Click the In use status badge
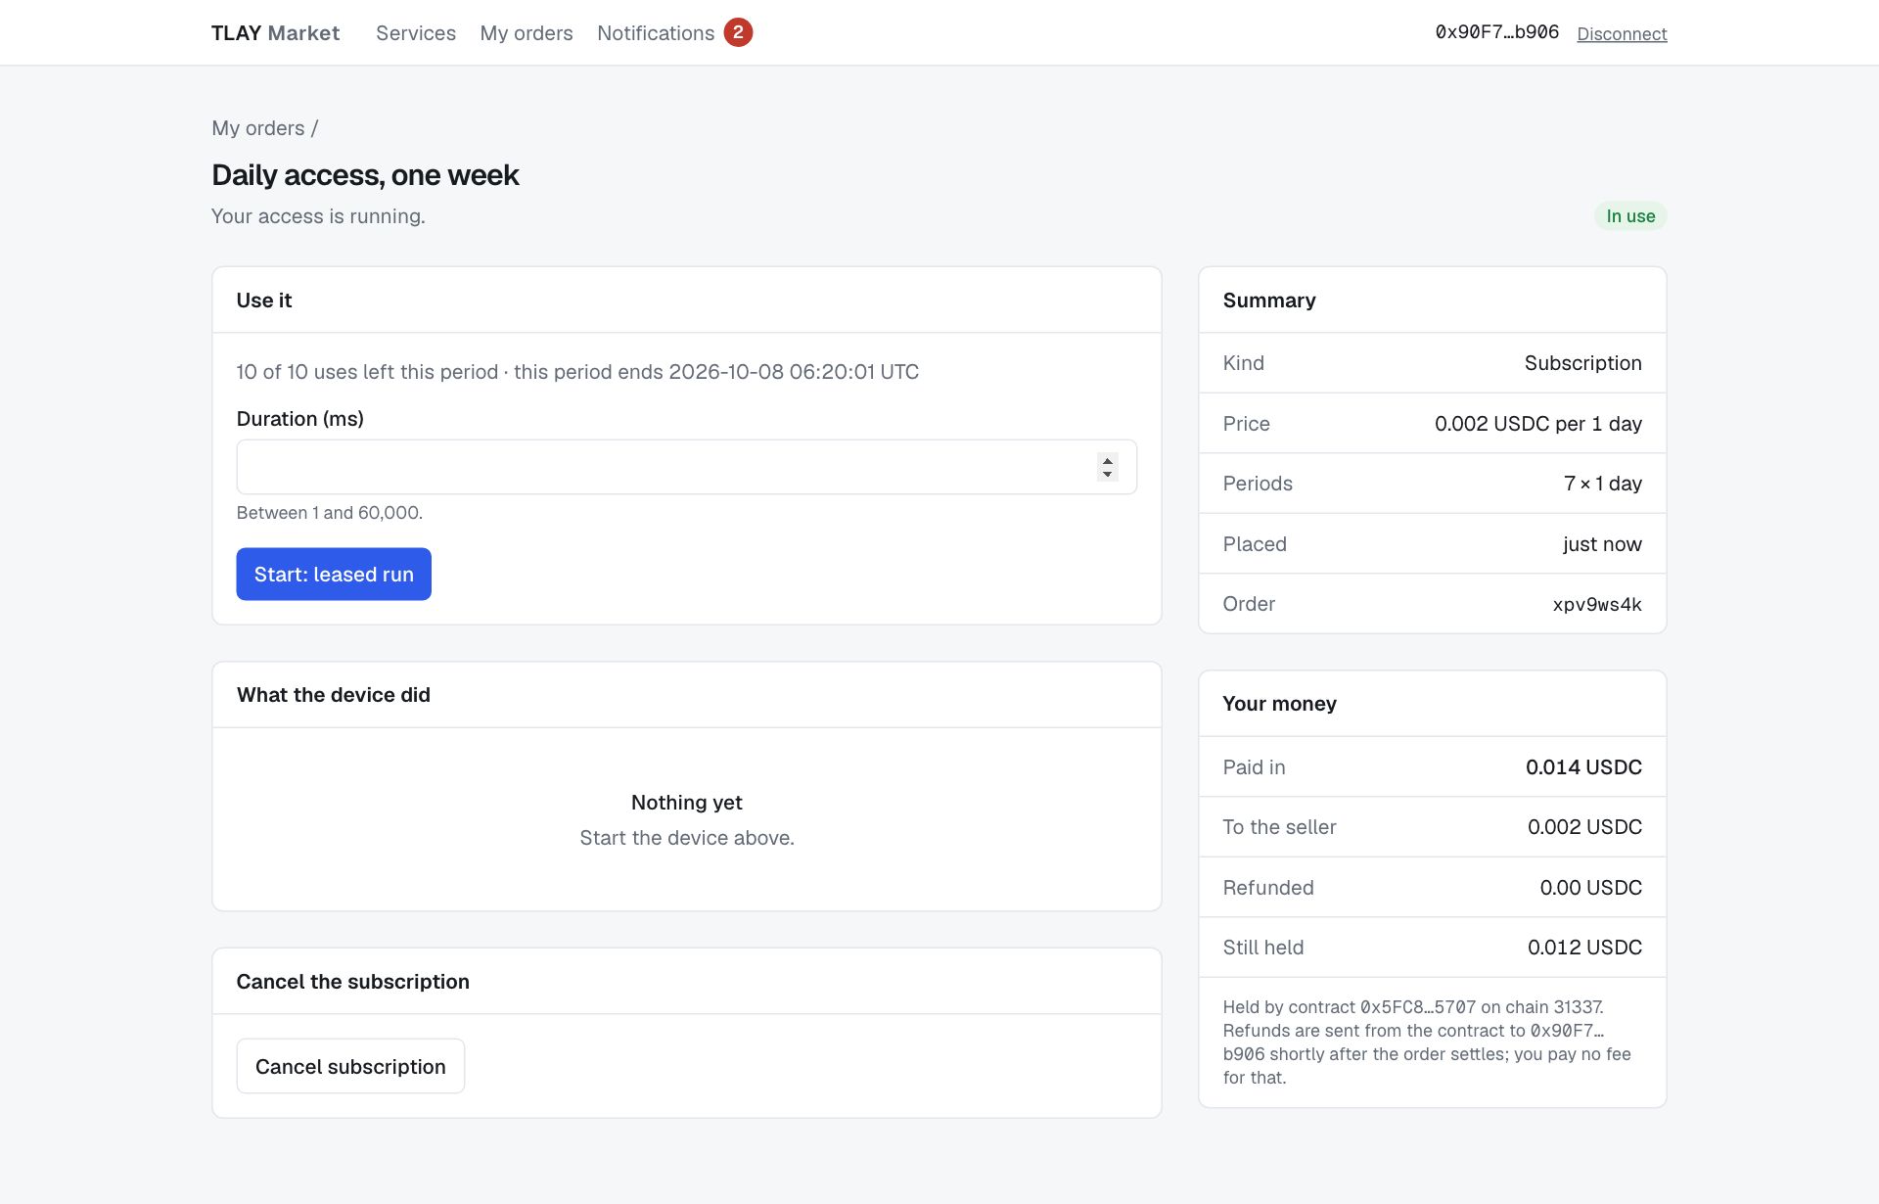Image resolution: width=1879 pixels, height=1204 pixels. coord(1630,216)
